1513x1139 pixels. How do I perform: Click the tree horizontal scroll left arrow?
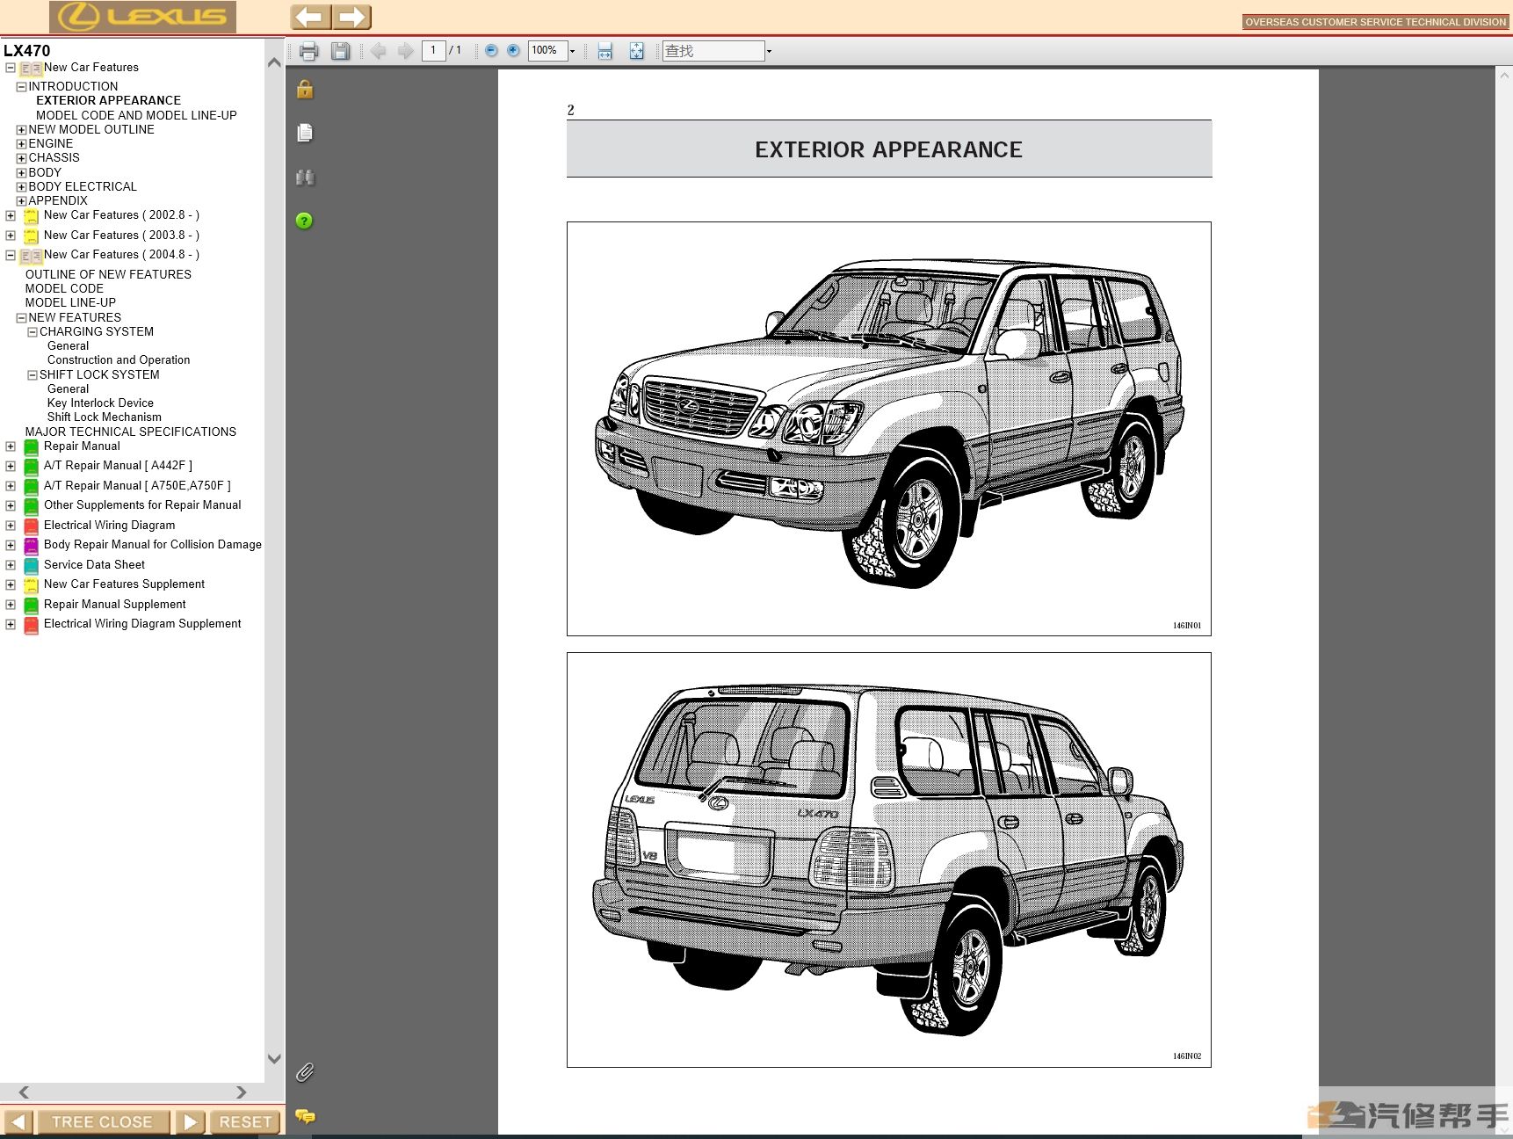coord(24,1092)
